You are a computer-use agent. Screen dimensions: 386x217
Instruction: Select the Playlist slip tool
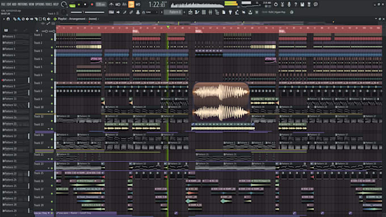32,19
